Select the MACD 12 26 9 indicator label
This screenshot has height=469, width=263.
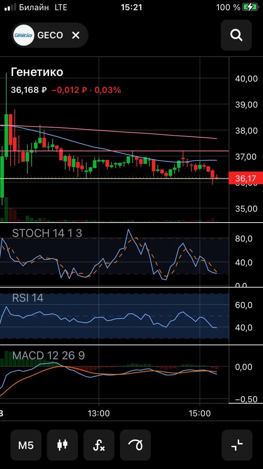click(x=48, y=355)
